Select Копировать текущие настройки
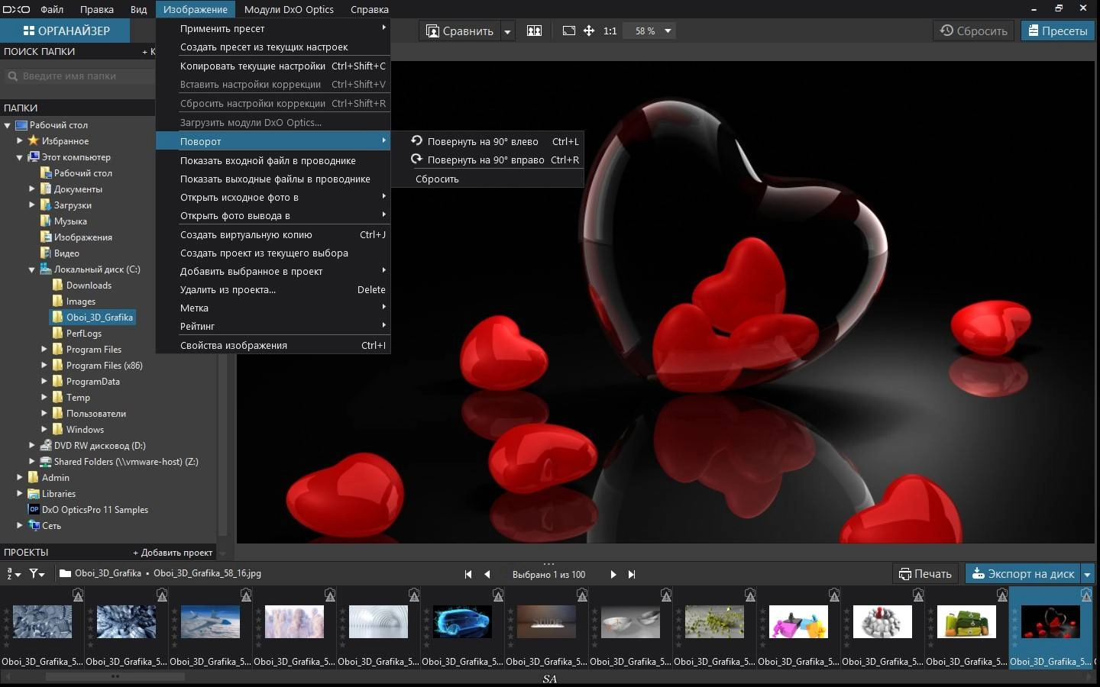The height and width of the screenshot is (687, 1100). 273,66
